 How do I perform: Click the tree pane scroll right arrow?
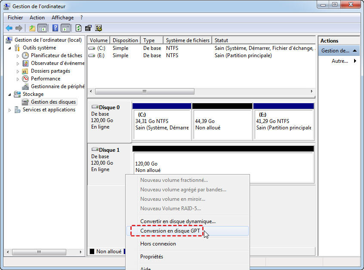tap(80, 252)
